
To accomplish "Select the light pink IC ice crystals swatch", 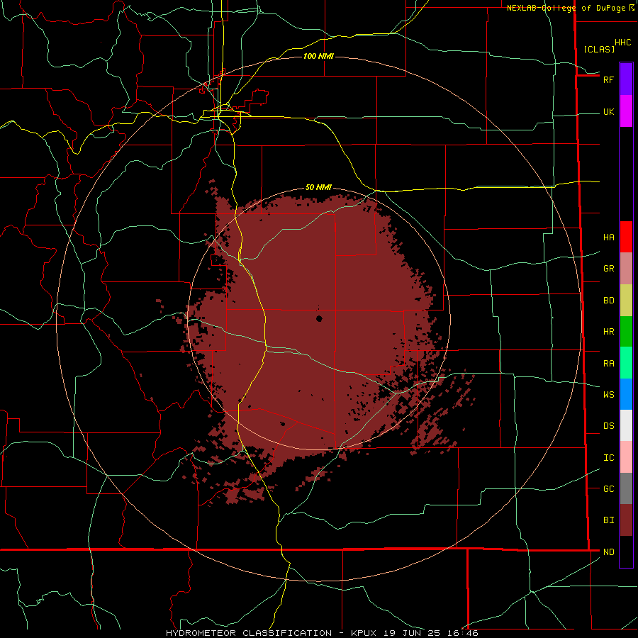I will [626, 457].
